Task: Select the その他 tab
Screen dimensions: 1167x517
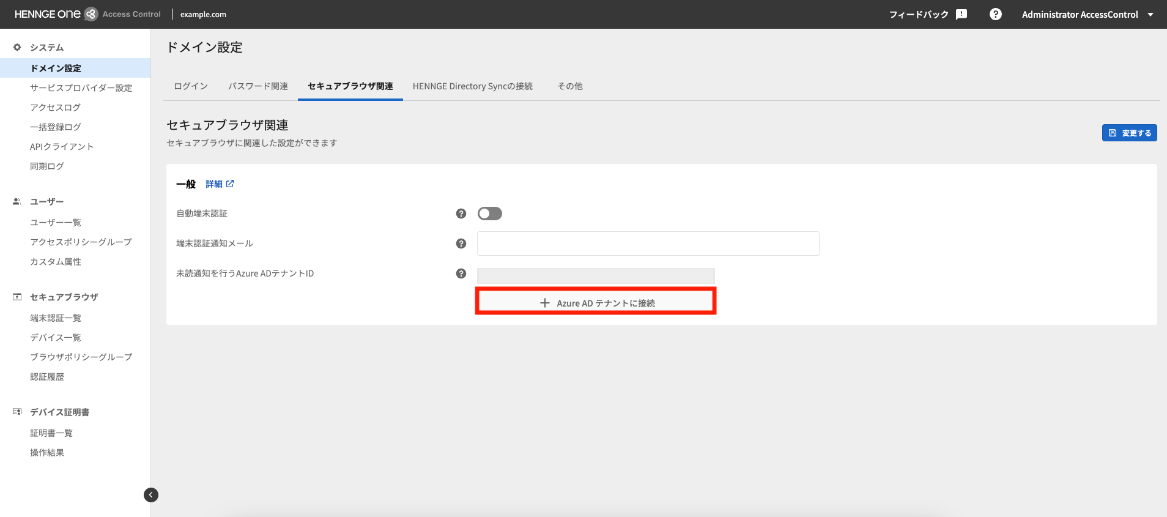Action: [569, 86]
